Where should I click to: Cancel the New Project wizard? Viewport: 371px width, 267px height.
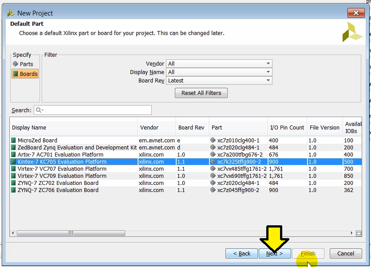[x=345, y=254]
